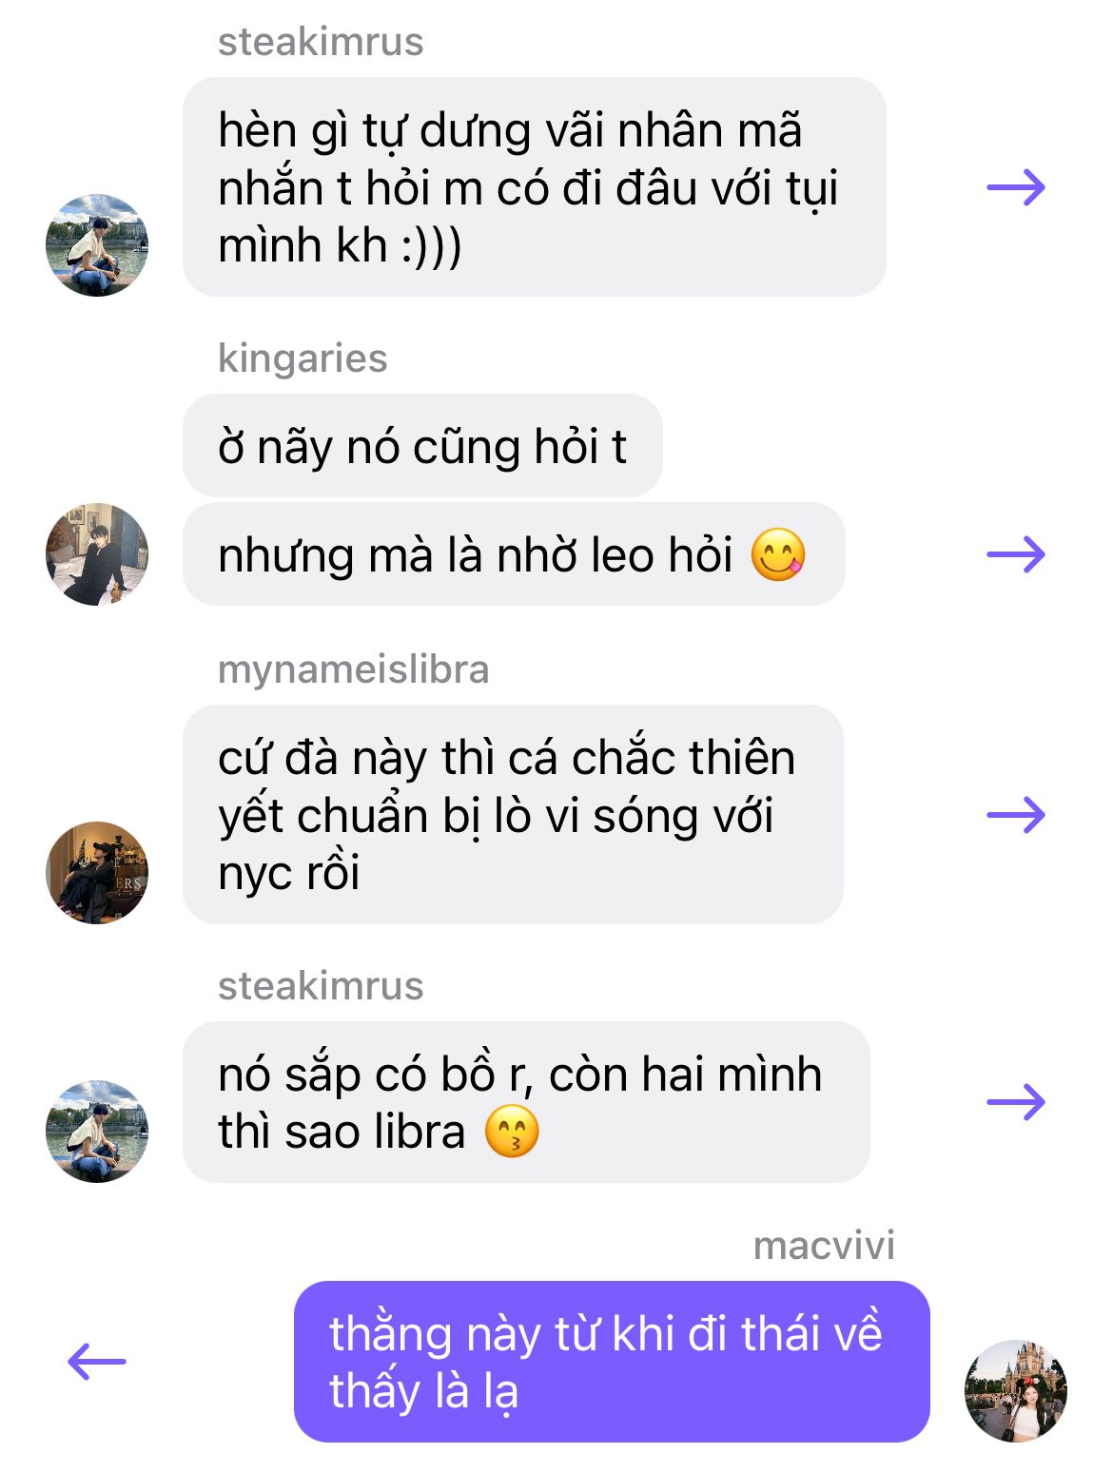Open steakimrus avatar beside first message

(97, 245)
